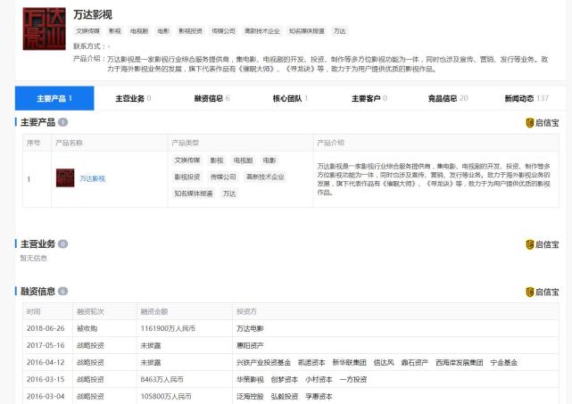Click the 启信宝 logo beside 融资信息 heading
This screenshot has height=404, width=572.
coord(542,292)
